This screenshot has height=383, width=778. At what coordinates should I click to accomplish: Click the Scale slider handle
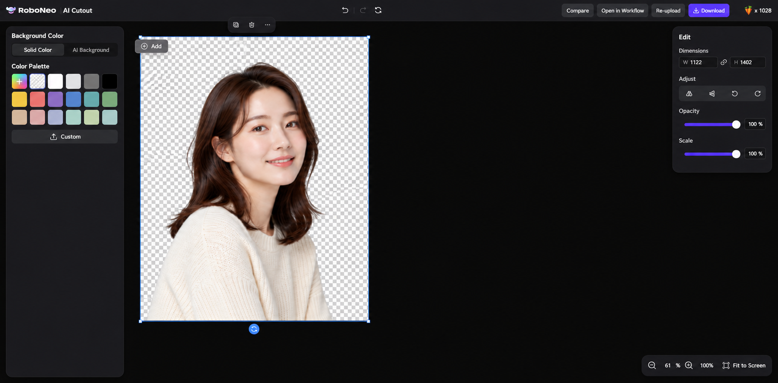tap(736, 154)
